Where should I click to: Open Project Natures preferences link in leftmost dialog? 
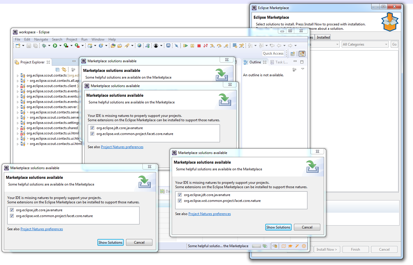[x=42, y=229]
